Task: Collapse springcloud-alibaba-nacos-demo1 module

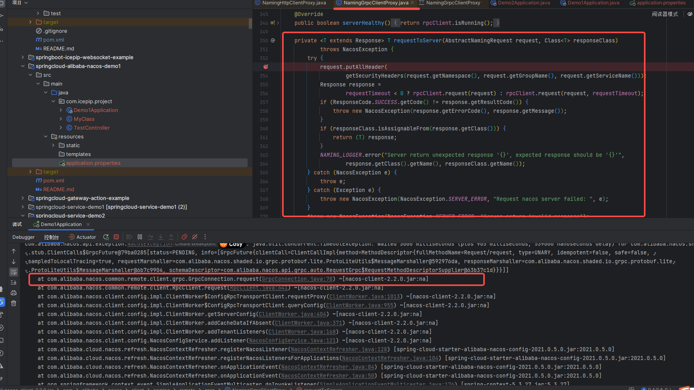Action: coord(23,66)
